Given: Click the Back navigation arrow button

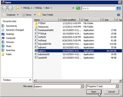Looking at the screenshot, I should [5, 8].
